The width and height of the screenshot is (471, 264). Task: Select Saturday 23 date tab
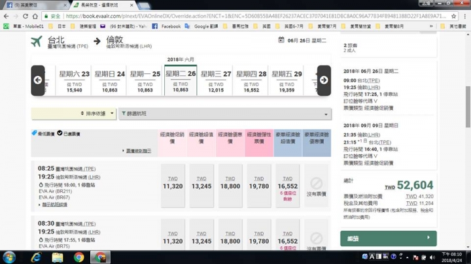pos(74,80)
